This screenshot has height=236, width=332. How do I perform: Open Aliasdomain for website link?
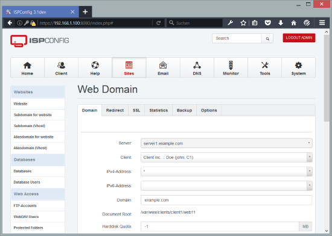[37, 137]
